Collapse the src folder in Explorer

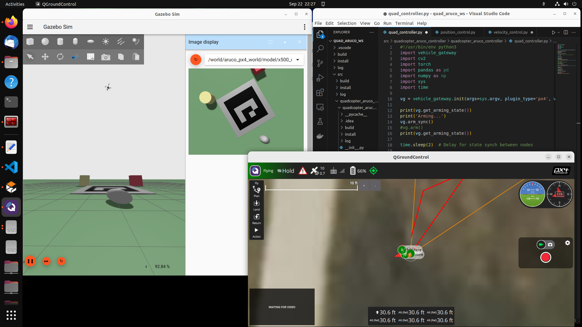click(x=340, y=74)
